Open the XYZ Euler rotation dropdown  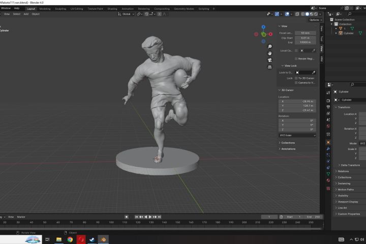coord(297,135)
